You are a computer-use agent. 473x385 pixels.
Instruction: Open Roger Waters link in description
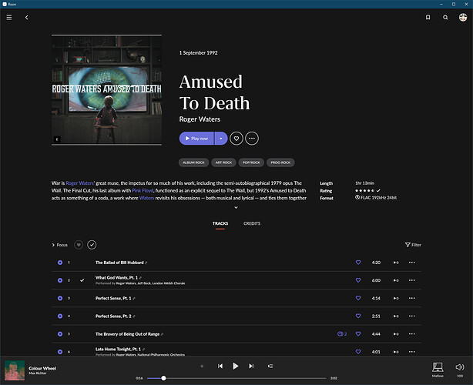point(79,183)
